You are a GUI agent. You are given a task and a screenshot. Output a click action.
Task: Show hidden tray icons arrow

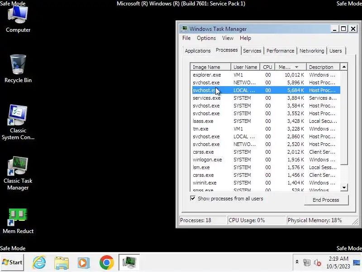pos(297,262)
